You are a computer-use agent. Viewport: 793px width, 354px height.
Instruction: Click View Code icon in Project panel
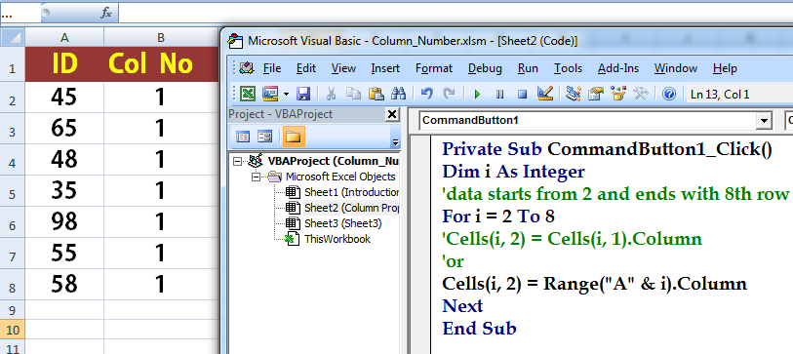(243, 137)
